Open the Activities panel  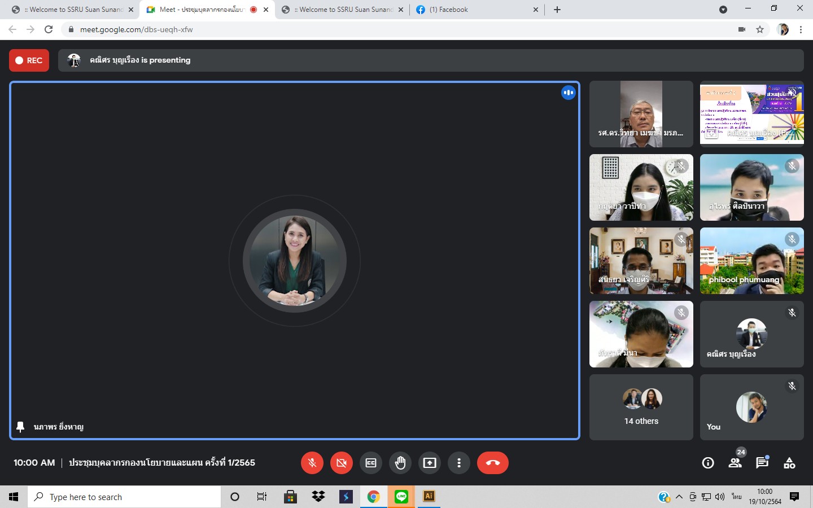coord(789,463)
